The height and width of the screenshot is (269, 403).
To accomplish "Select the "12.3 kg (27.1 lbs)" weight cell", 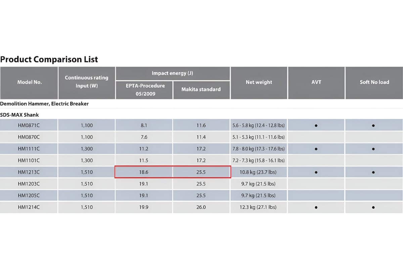I will [x=259, y=207].
